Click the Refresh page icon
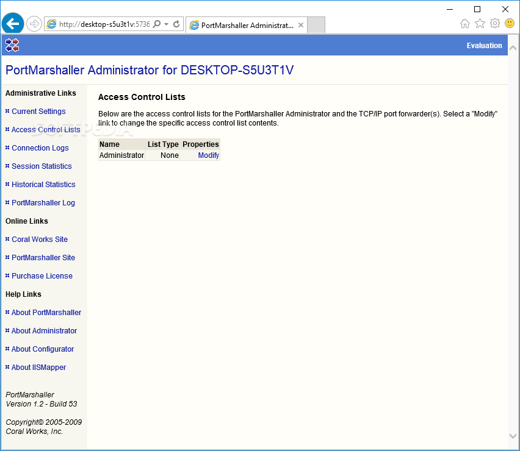 [x=176, y=24]
